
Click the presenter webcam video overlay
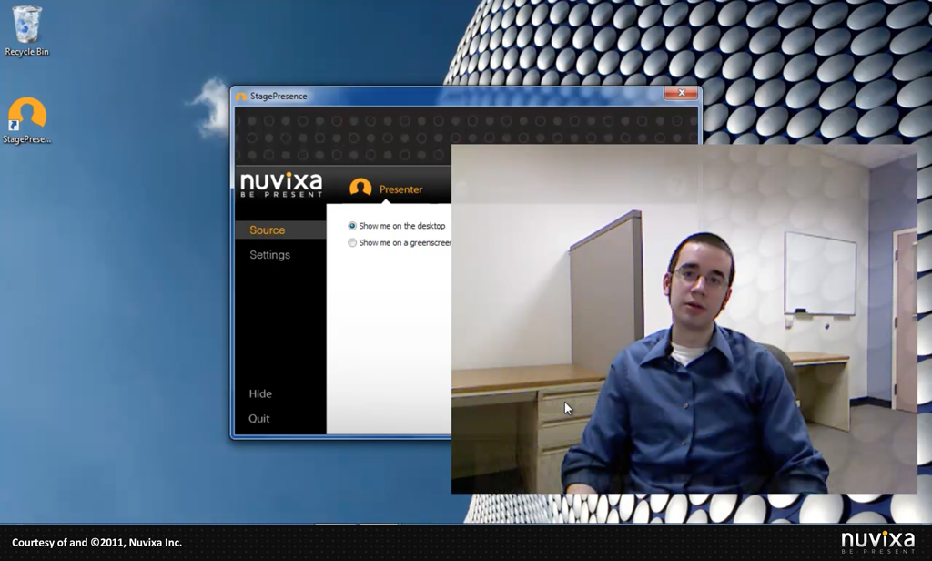coord(683,319)
